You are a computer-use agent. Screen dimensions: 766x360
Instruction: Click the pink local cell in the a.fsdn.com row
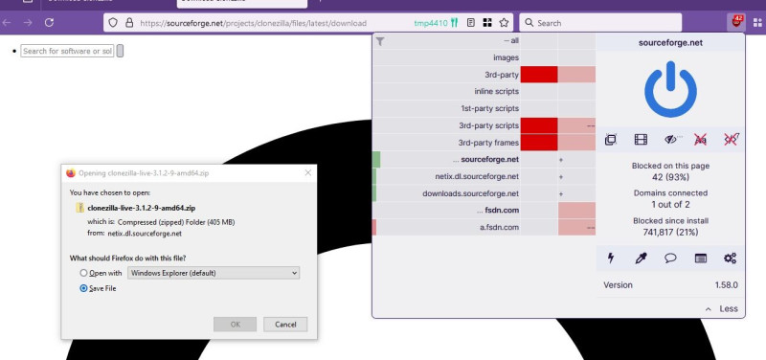(577, 227)
